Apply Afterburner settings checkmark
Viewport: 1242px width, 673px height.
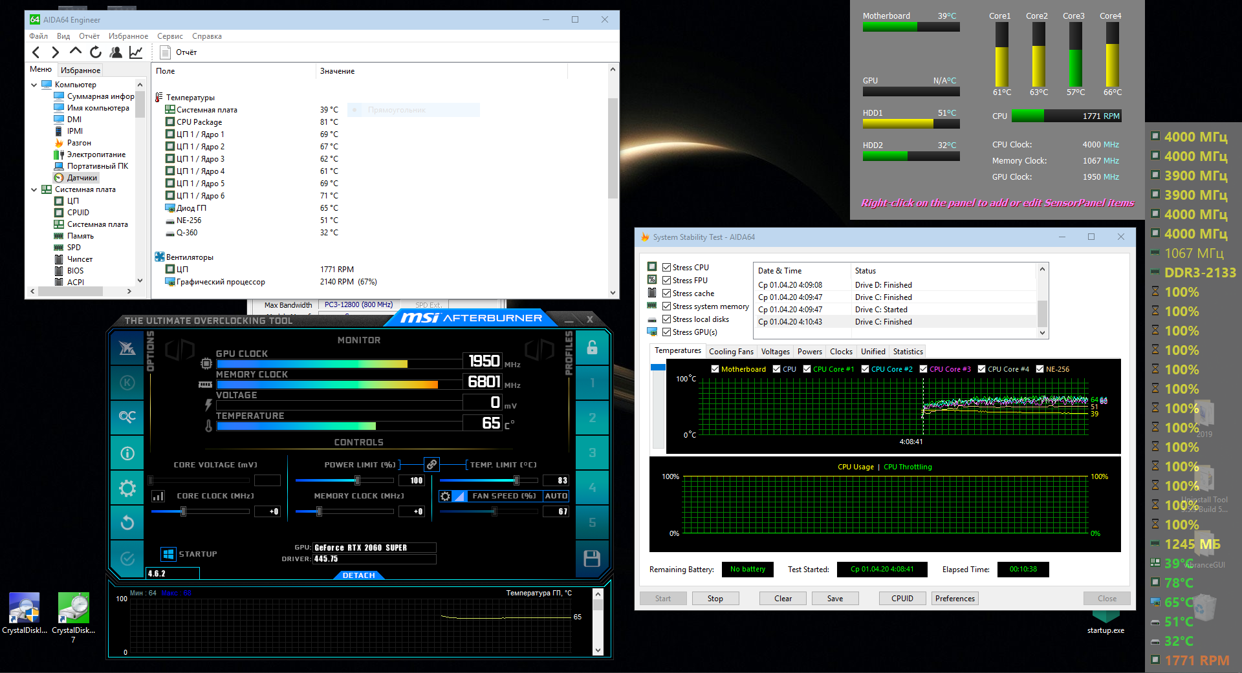point(127,558)
